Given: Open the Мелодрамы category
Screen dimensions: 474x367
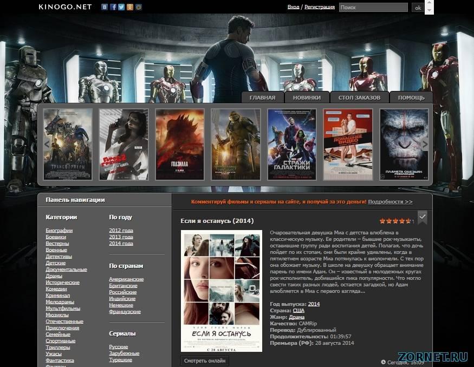Looking at the screenshot, I should pyautogui.click(x=60, y=302).
